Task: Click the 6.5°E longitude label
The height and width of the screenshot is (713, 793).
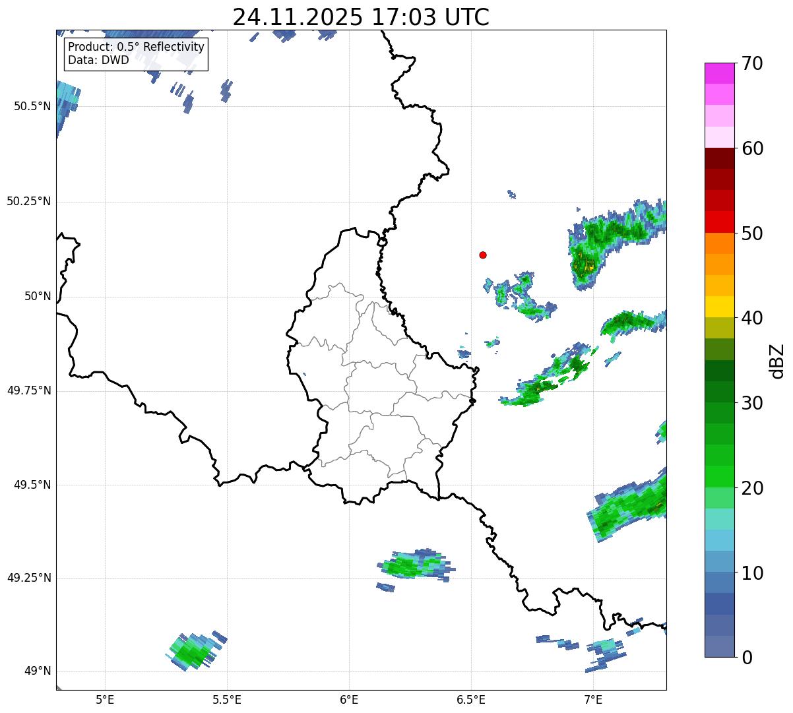Action: click(471, 699)
